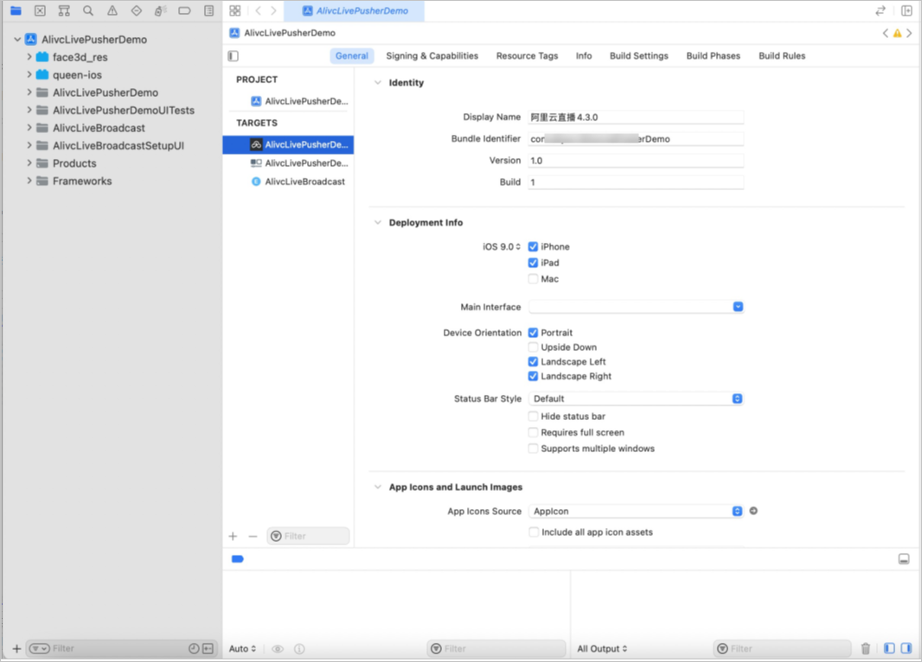Screen dimensions: 922x662
Task: Switch to Resource Tags tab
Action: (527, 56)
